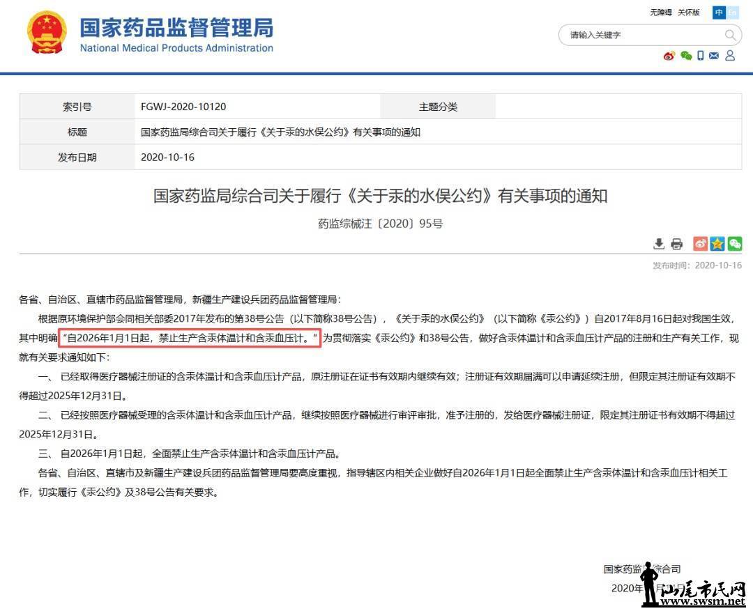
Task: Switch language to En (English)
Action: point(732,13)
